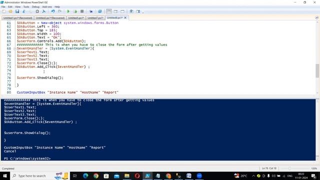Switch to Untitled2.ps1 (Recovered) tab

pos(50,18)
